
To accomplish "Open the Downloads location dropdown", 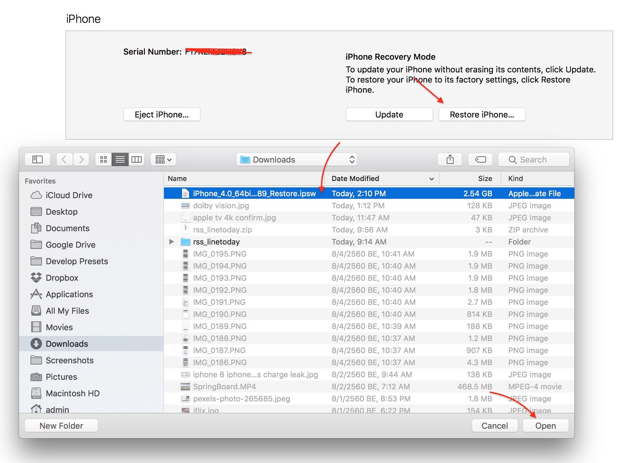I will pos(297,159).
